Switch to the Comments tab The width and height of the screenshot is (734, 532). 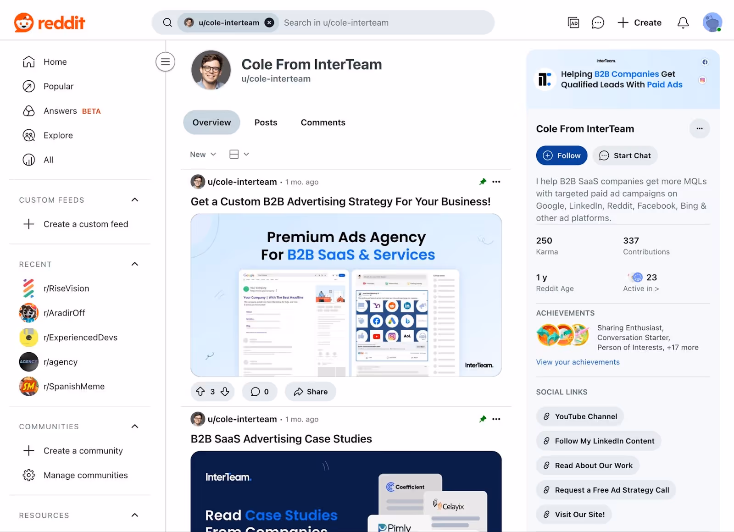tap(323, 122)
